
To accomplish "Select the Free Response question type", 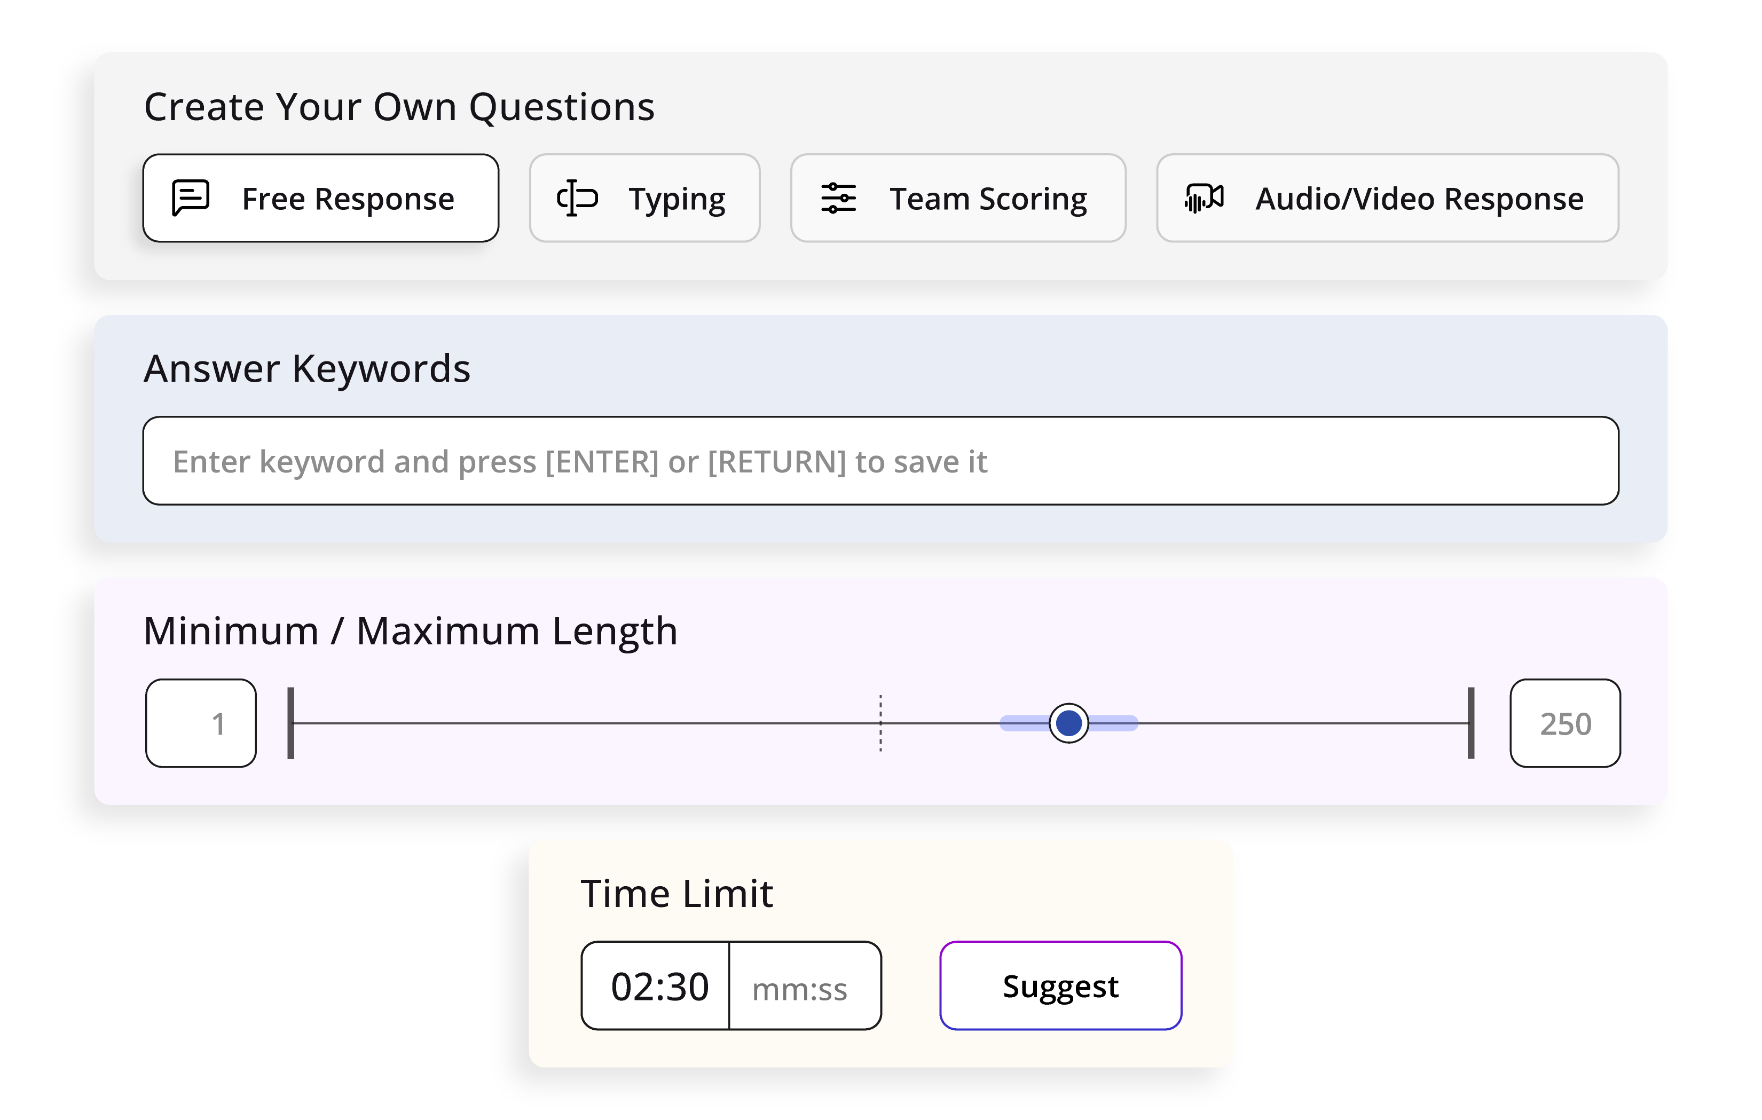I will (320, 198).
